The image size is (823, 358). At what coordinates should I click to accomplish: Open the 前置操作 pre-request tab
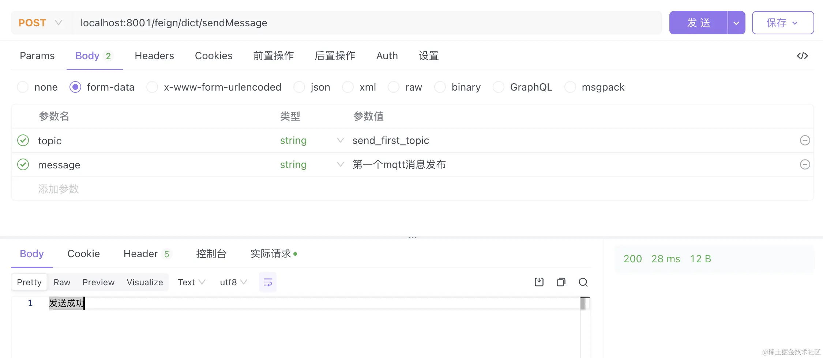(274, 56)
